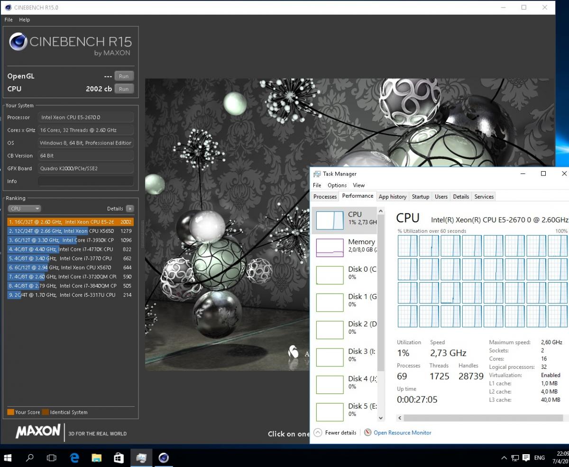Select CPU in Task Manager sidebar
The height and width of the screenshot is (467, 569).
(345, 220)
